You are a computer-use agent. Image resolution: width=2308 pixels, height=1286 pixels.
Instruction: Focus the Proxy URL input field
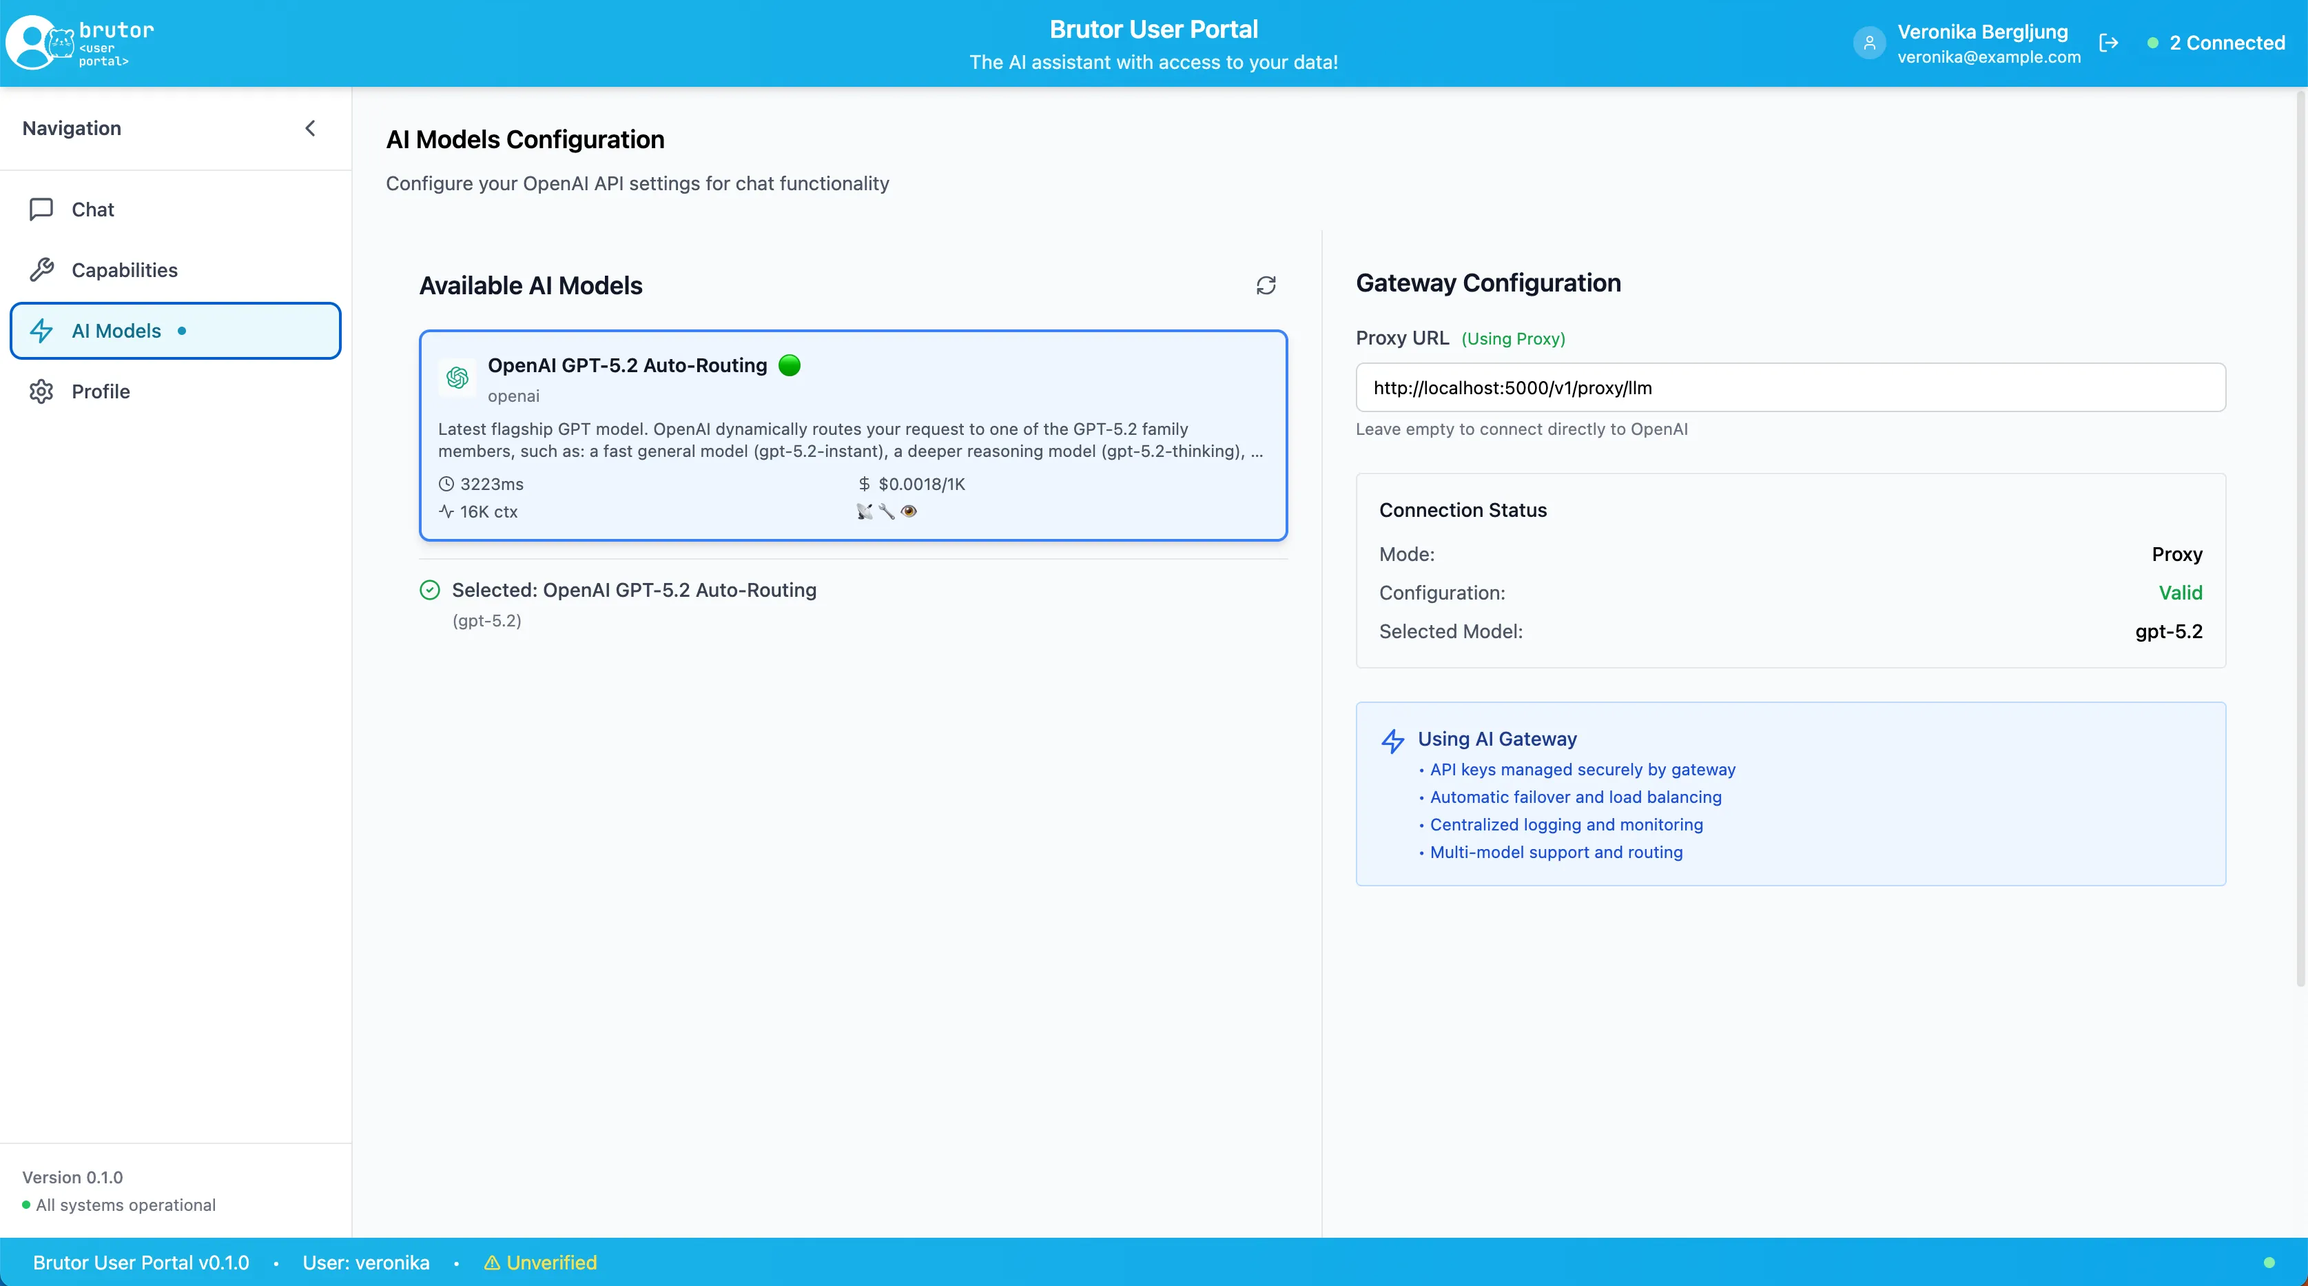pos(1790,388)
